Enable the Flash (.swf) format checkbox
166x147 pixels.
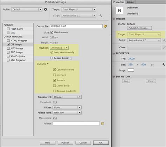[8, 29]
